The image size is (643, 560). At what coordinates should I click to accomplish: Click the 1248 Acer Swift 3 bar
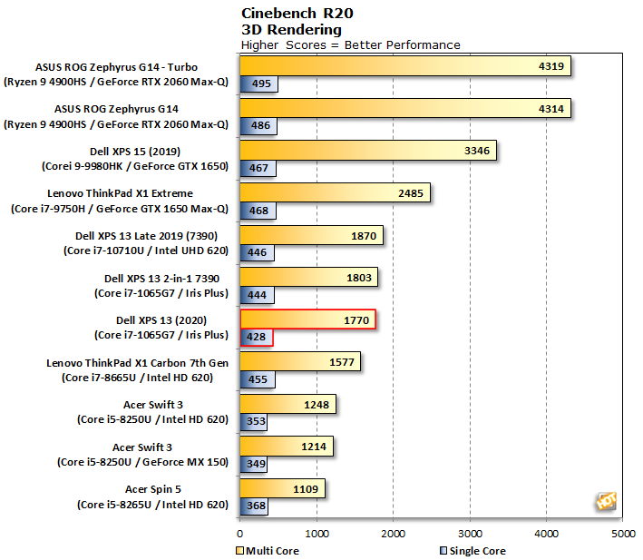pyautogui.click(x=287, y=404)
